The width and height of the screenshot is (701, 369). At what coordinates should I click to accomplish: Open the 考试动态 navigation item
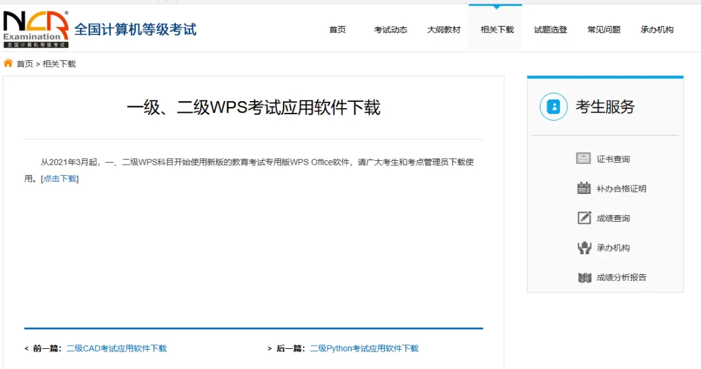tap(391, 29)
